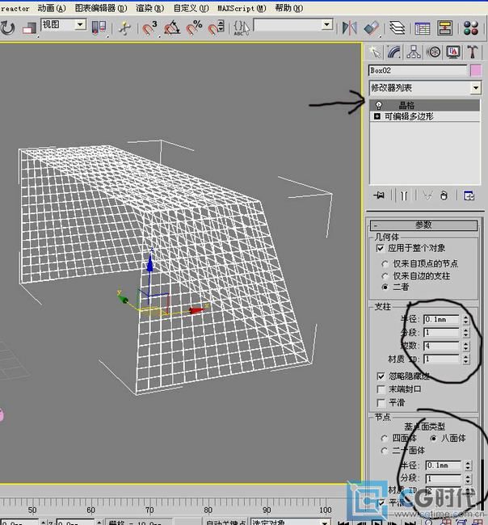Click the Box02 object name field
Viewport: 488px width, 525px height.
pos(418,70)
